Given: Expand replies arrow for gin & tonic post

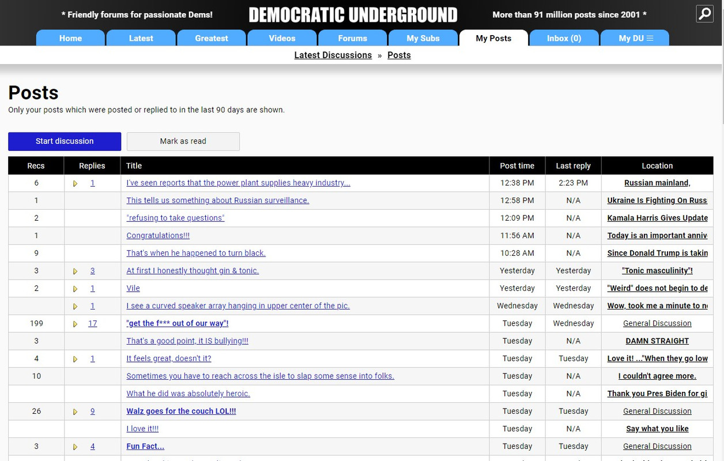Looking at the screenshot, I should pos(75,271).
